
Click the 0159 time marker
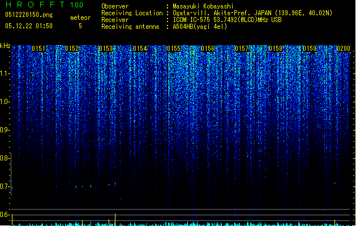click(310, 49)
